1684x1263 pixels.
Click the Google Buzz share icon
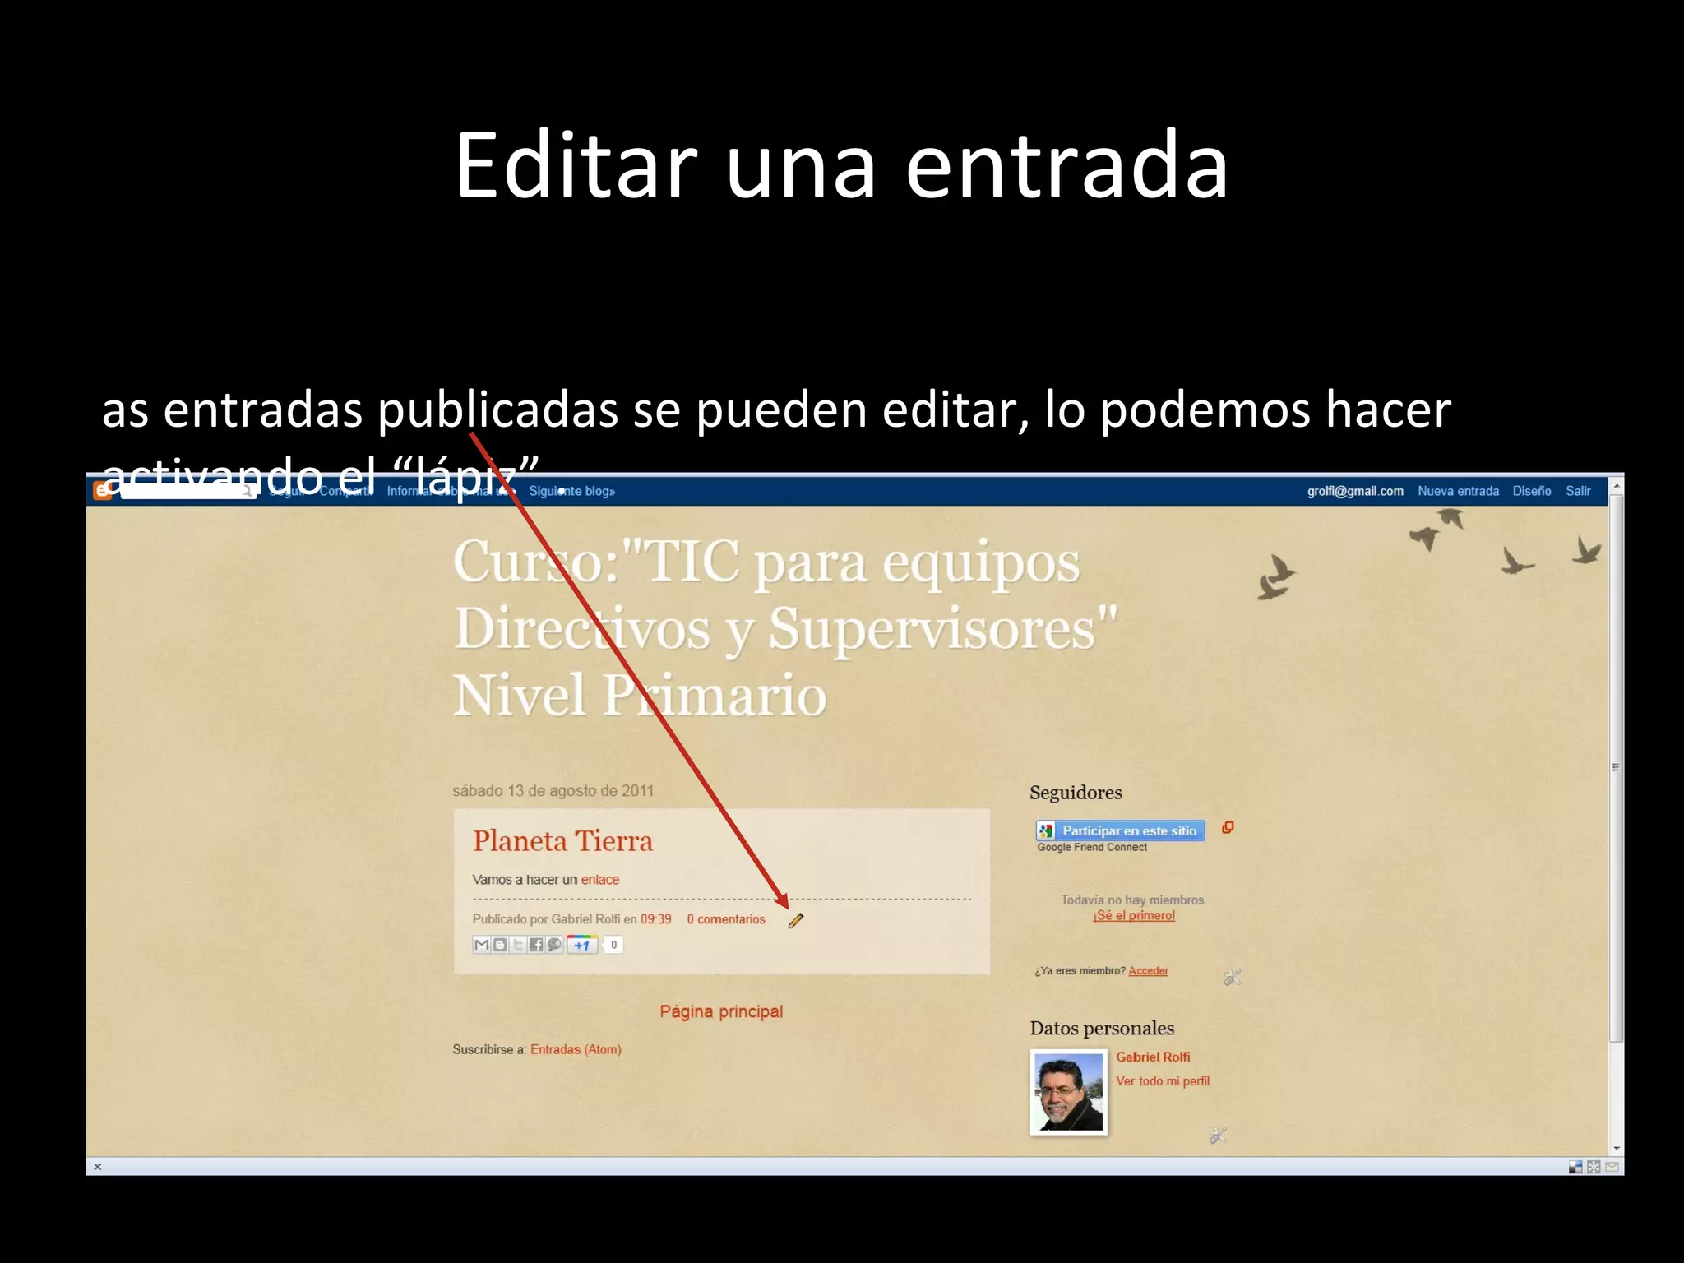[554, 945]
